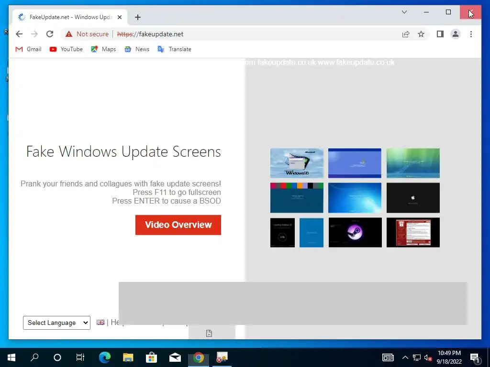This screenshot has width=490, height=367.
Task: Bookmark this tab with star icon
Action: 421,34
